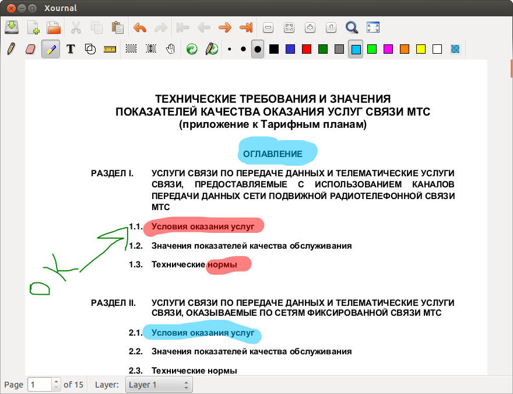513x394 pixels.
Task: Click the Redo arrow icon
Action: [161, 27]
